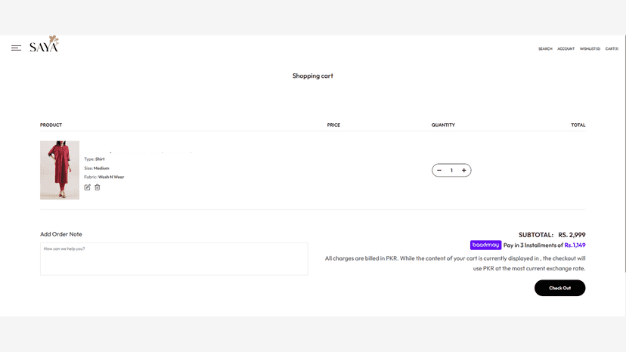Viewport: 626px width, 352px height.
Task: Click the 'Shopping cart' heading
Action: point(312,76)
